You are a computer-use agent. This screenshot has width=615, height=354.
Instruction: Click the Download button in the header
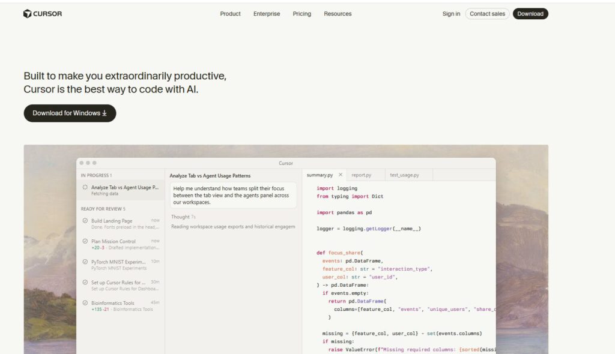click(x=530, y=14)
